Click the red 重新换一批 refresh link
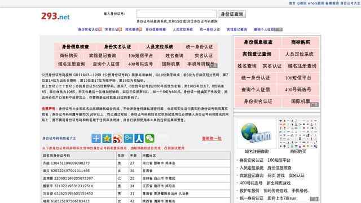 [x=212, y=138]
